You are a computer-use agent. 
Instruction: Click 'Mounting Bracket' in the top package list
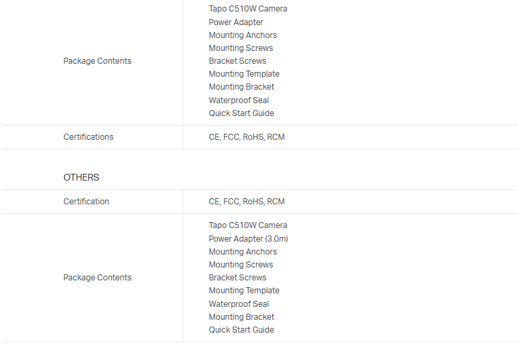click(241, 87)
